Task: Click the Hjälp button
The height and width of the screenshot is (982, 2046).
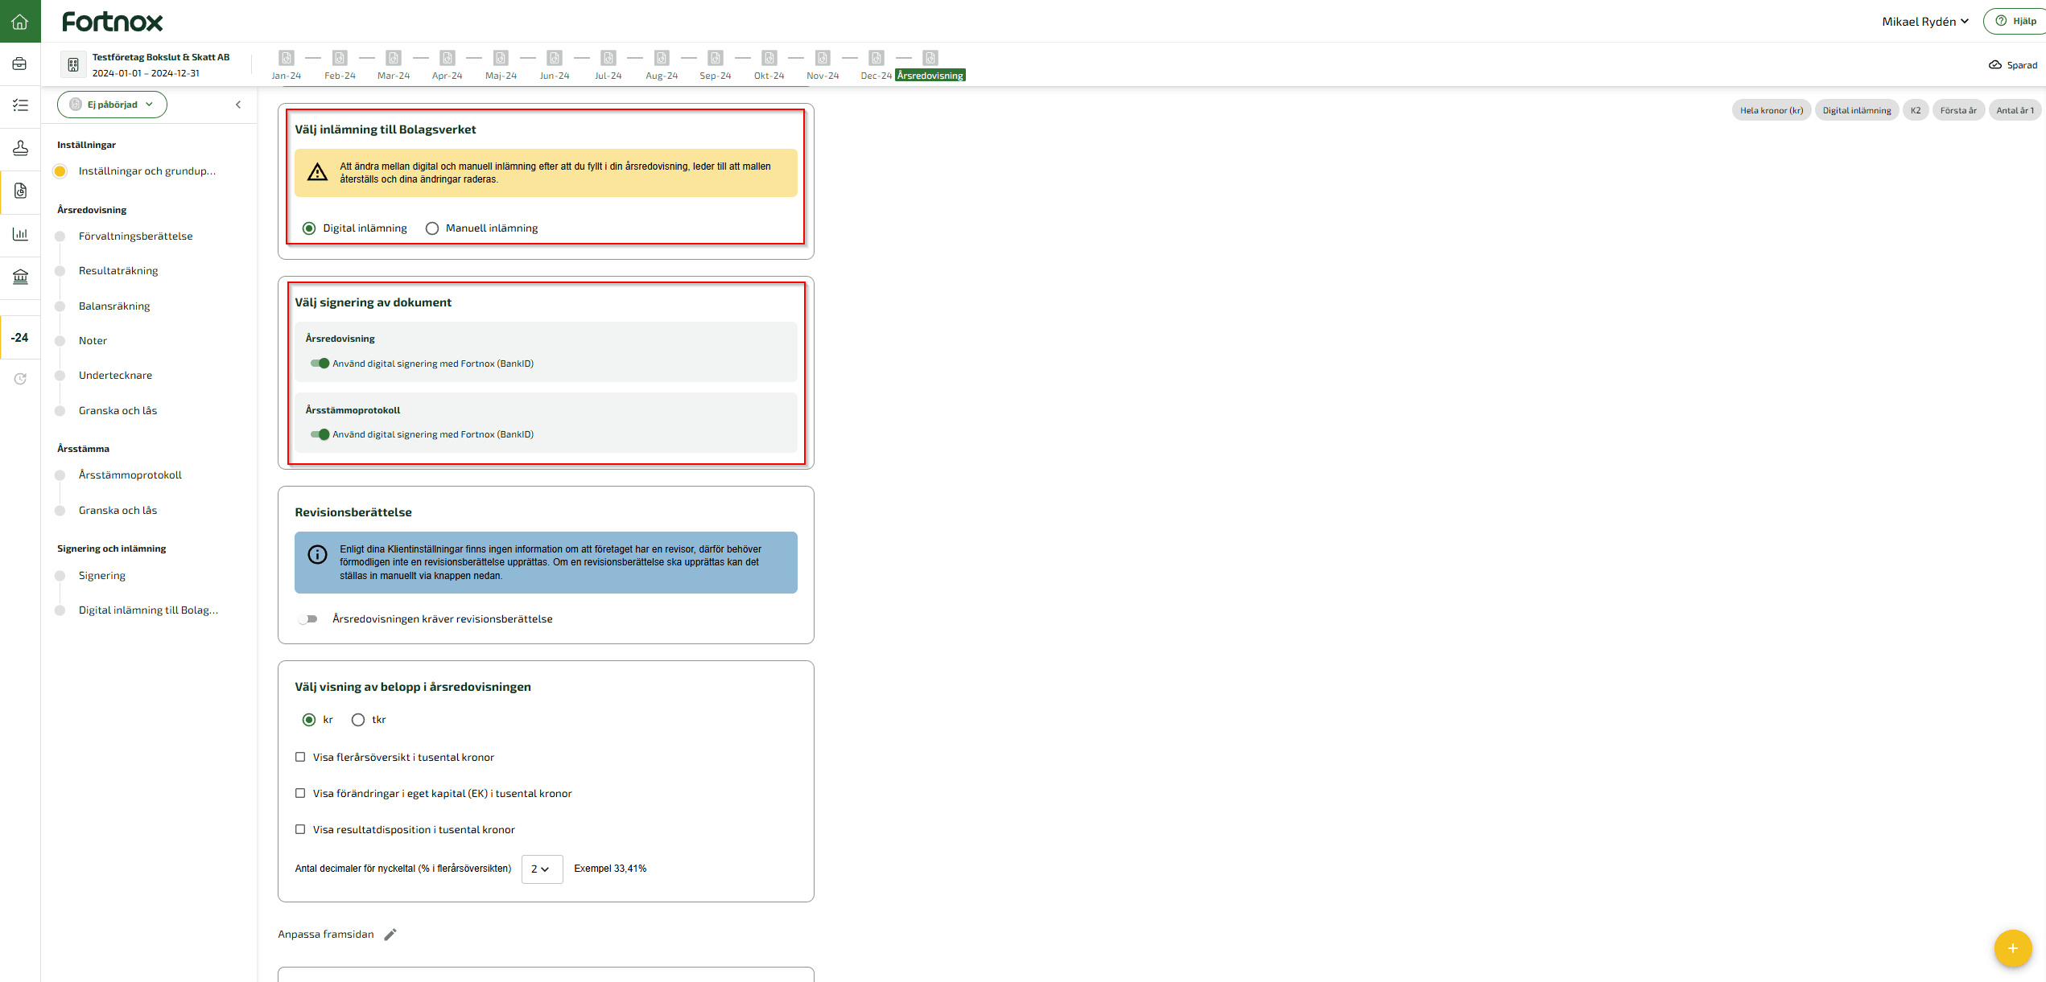Action: click(x=2015, y=21)
